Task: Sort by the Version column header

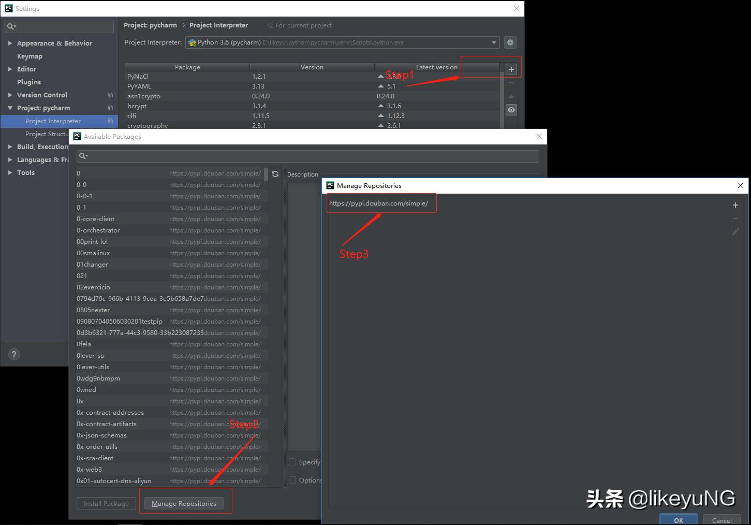Action: tap(312, 67)
